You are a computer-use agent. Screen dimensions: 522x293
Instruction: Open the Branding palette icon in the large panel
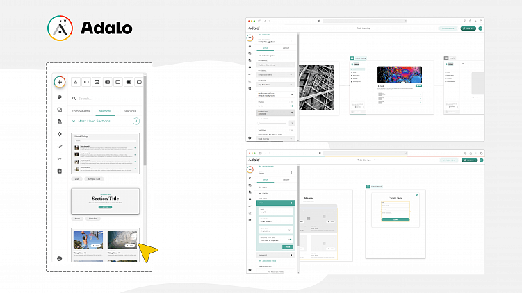pos(60,97)
